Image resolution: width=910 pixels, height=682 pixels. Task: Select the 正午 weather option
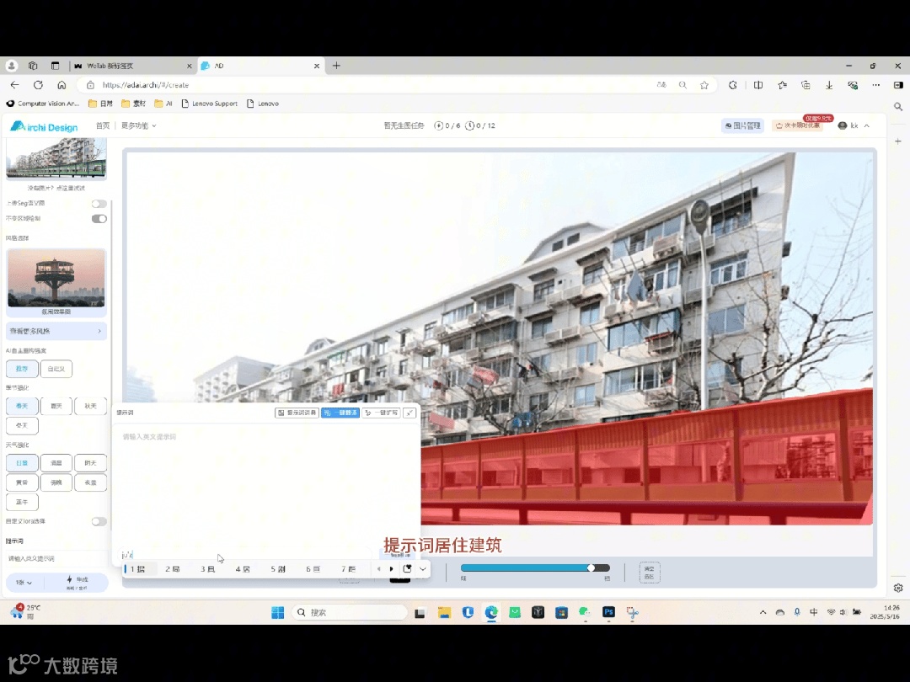tap(22, 502)
